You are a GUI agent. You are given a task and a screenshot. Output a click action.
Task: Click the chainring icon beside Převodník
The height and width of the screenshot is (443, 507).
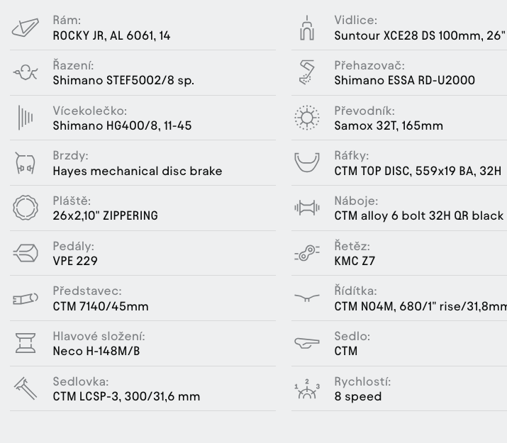pos(307,118)
